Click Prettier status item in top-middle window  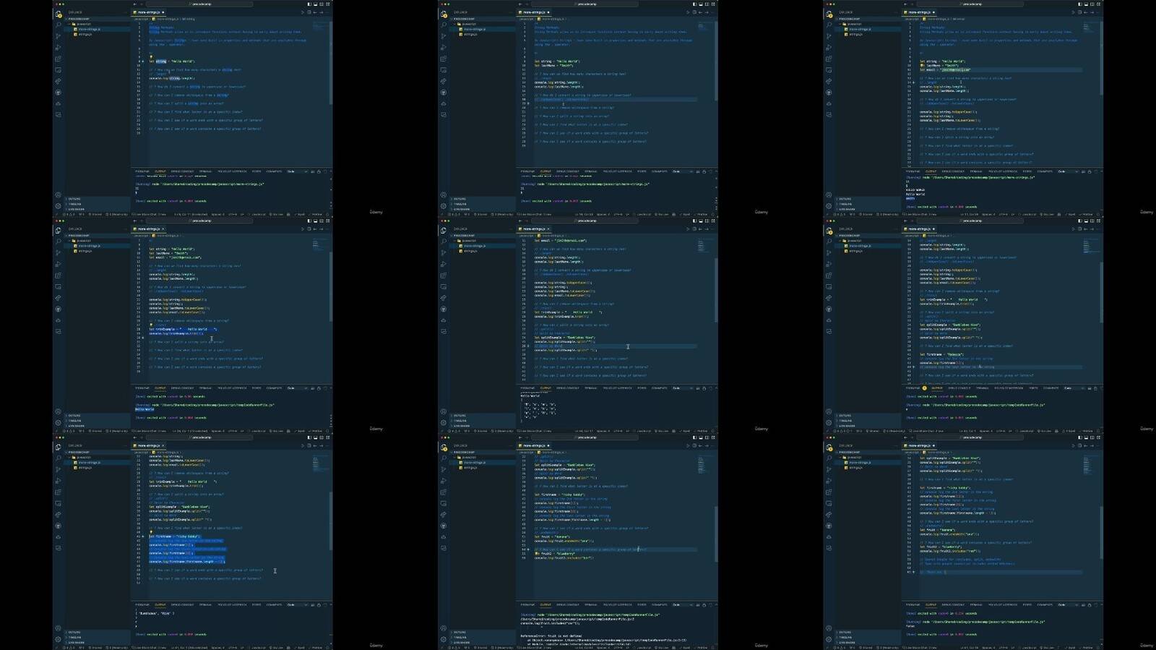point(702,214)
